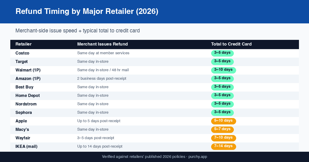Select the Apple retailer name

point(21,121)
